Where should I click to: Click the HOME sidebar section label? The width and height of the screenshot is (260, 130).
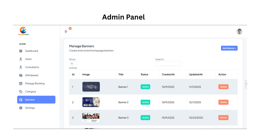pyautogui.click(x=22, y=44)
